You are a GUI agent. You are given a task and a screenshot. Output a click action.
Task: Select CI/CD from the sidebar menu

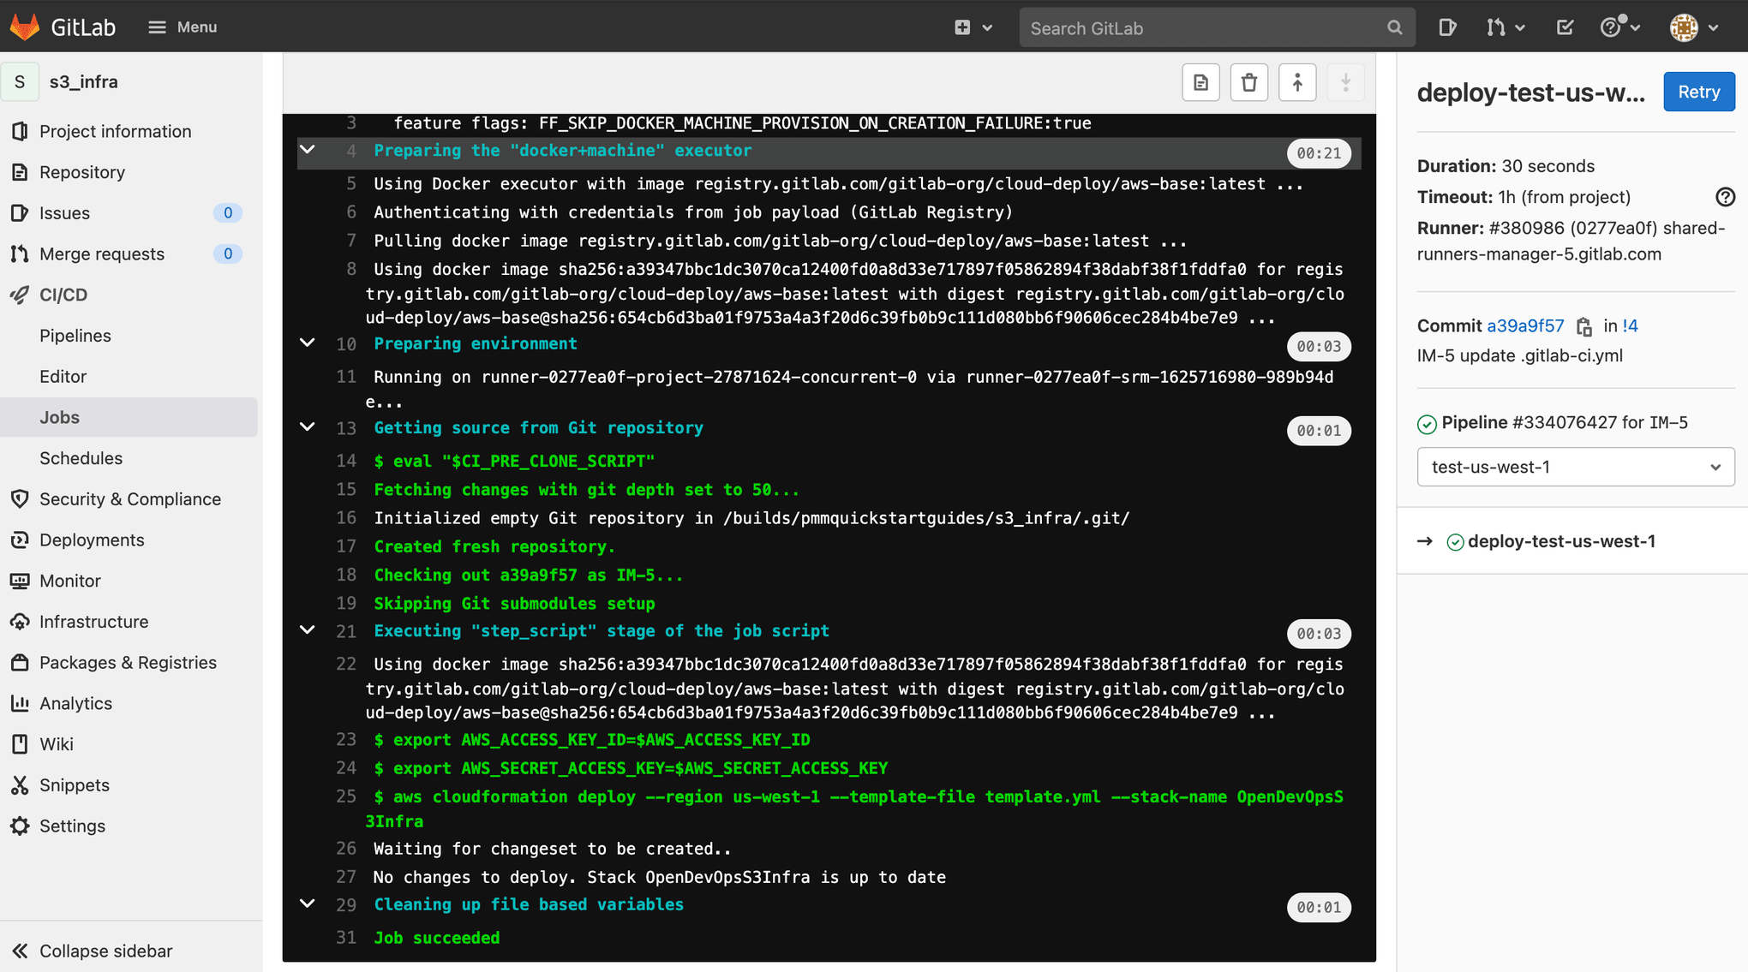coord(63,295)
